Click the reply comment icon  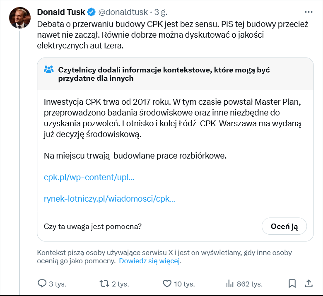[x=42, y=284]
